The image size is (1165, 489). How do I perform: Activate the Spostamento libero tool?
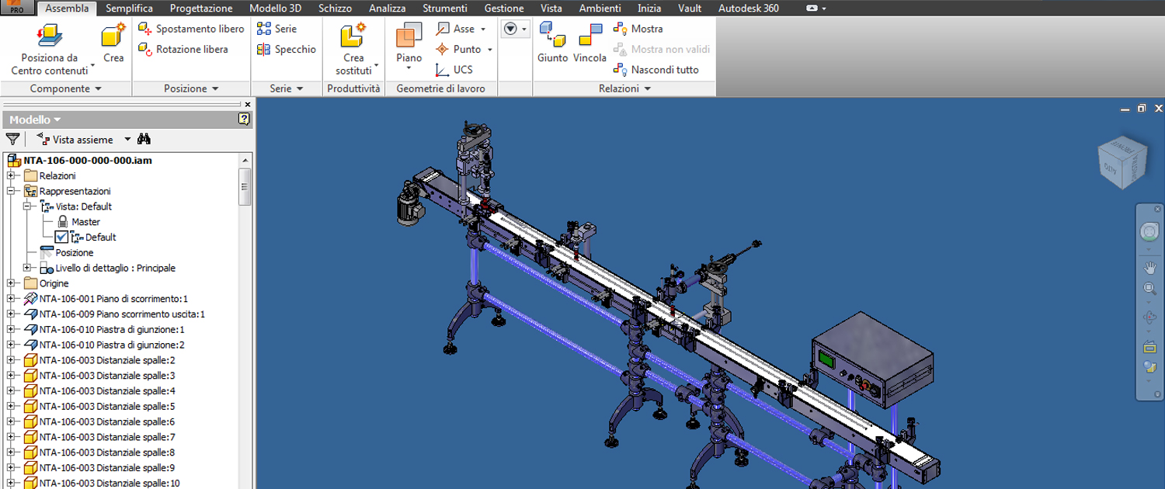[x=191, y=29]
